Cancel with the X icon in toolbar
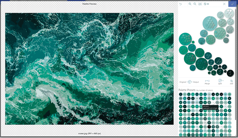Image resolution: width=238 pixels, height=138 pixels. [224, 4]
